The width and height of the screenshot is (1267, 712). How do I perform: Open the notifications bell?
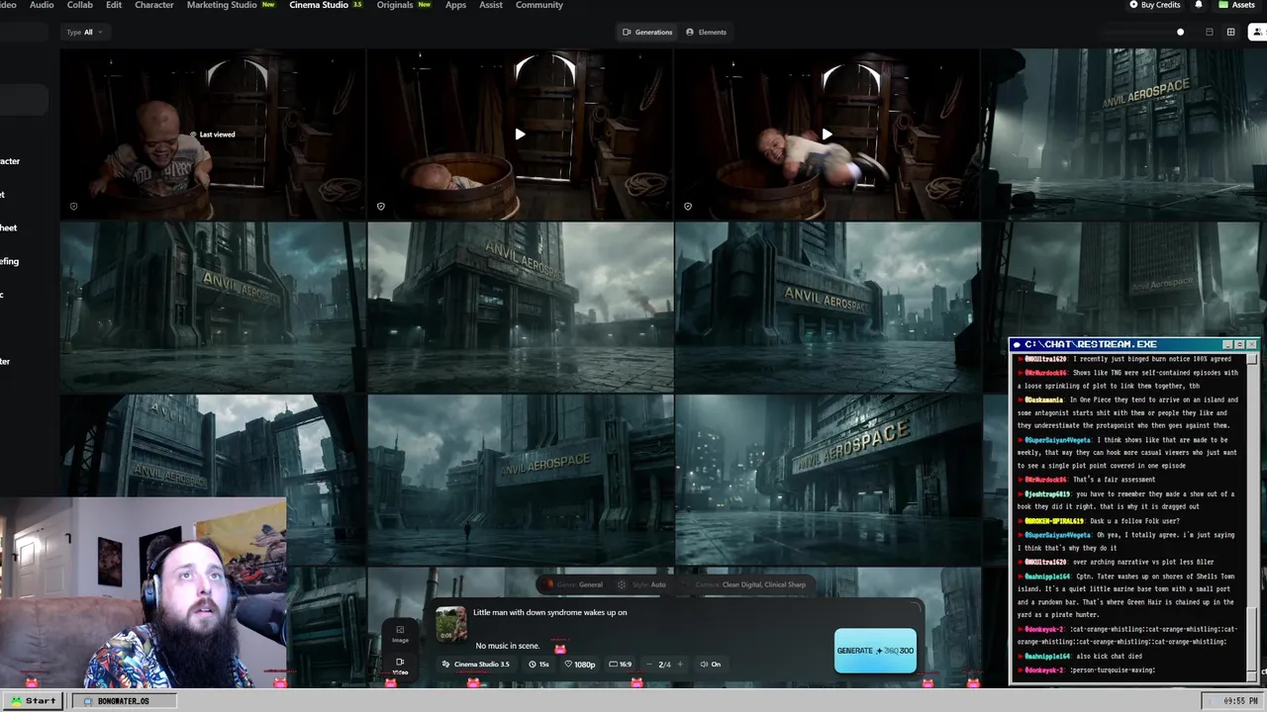(x=1199, y=5)
